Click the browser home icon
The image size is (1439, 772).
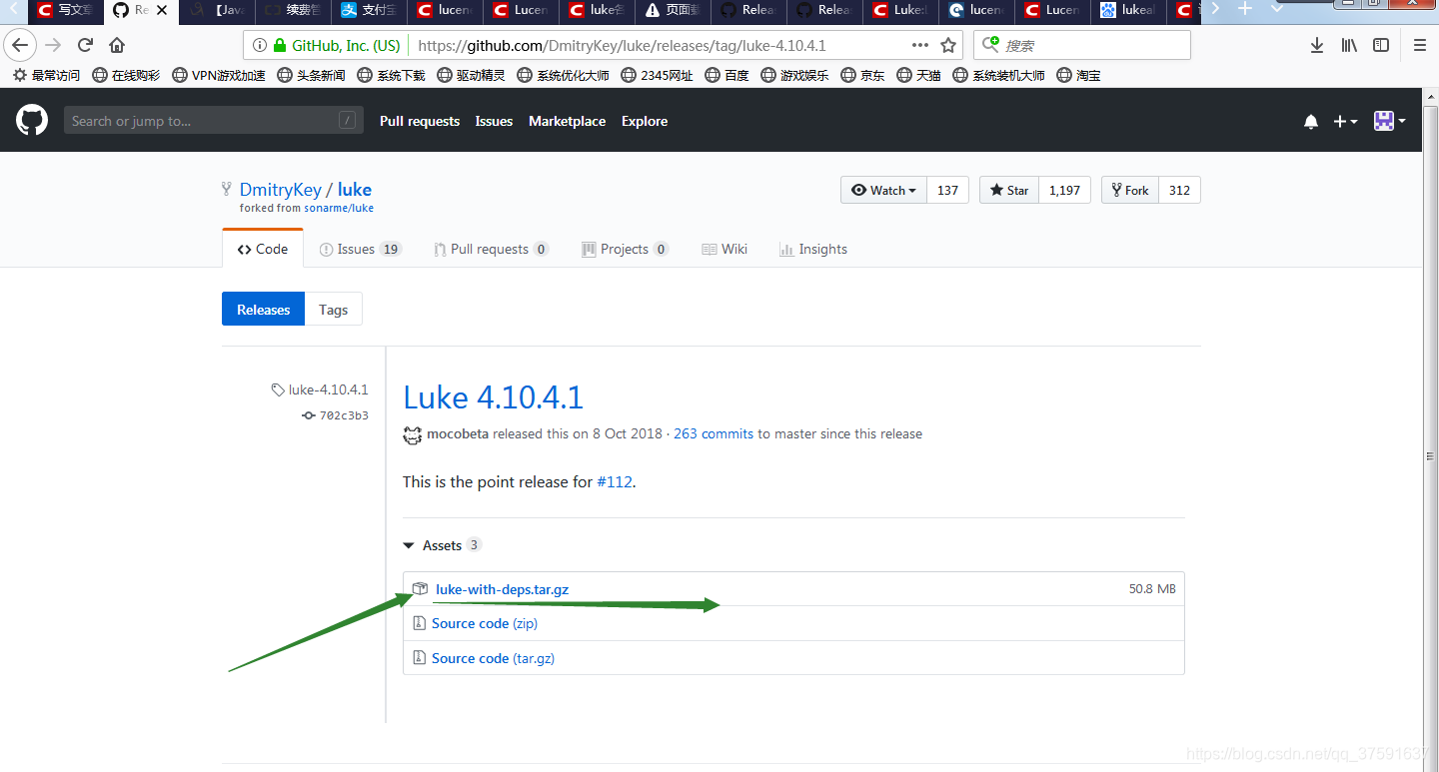[116, 44]
